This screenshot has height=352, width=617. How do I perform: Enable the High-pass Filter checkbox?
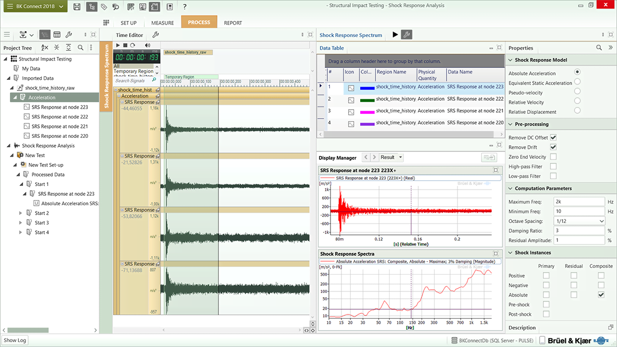point(553,167)
